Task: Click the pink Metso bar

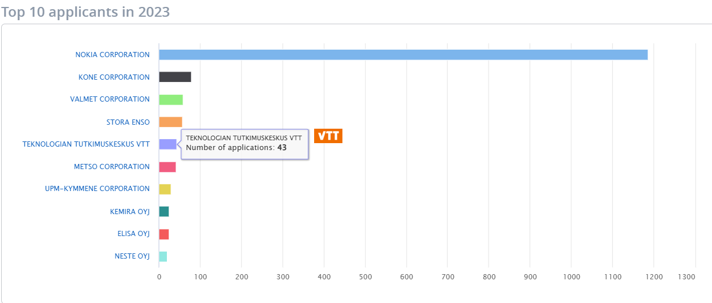Action: [x=167, y=167]
